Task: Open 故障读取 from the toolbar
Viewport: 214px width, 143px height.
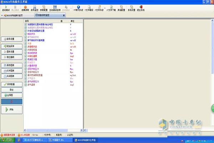Action: 25,8
